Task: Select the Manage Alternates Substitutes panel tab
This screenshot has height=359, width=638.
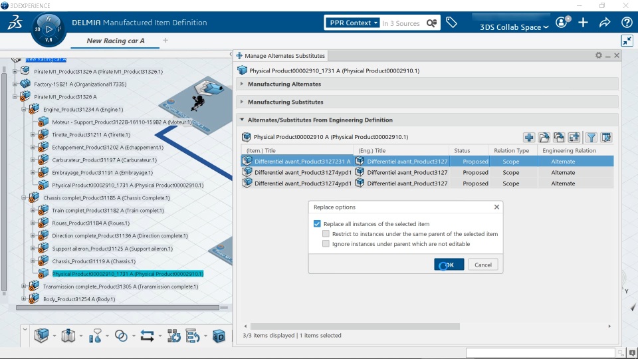Action: [280, 56]
